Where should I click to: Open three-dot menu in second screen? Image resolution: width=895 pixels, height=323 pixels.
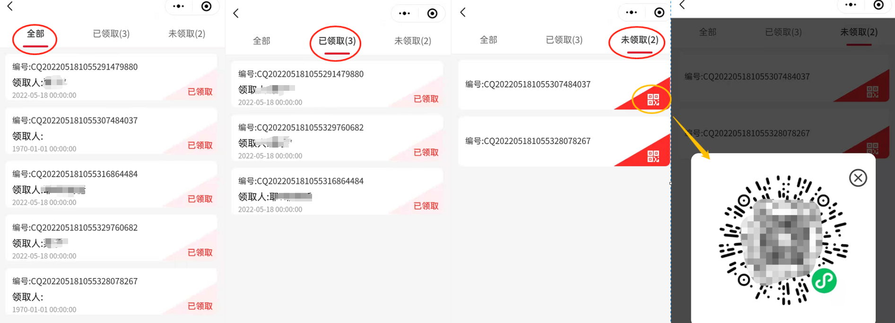405,13
